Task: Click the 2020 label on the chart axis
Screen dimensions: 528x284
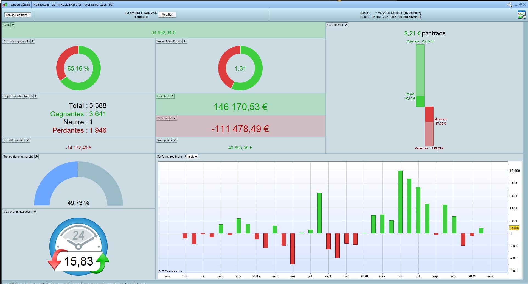Action: coord(364,276)
